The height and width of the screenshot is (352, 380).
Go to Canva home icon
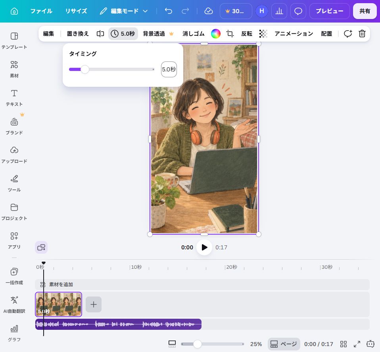pyautogui.click(x=14, y=11)
